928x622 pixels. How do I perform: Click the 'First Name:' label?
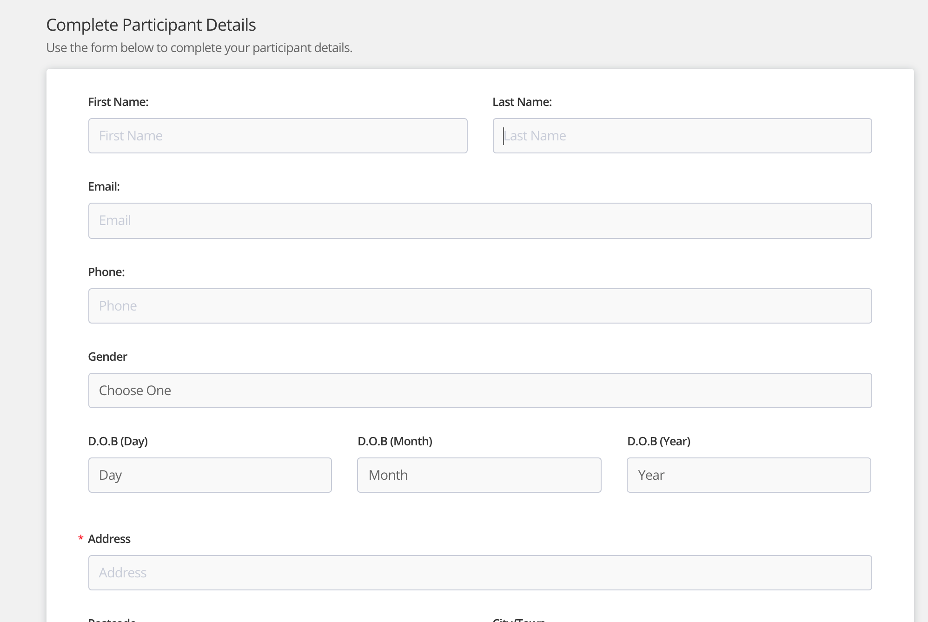tap(118, 102)
